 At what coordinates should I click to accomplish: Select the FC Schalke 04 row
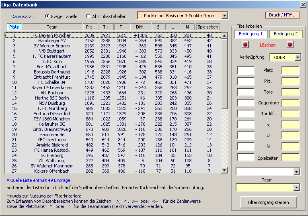[x=113, y=82]
